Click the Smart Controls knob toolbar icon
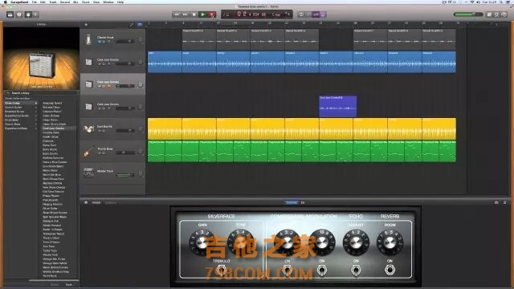 (28, 14)
